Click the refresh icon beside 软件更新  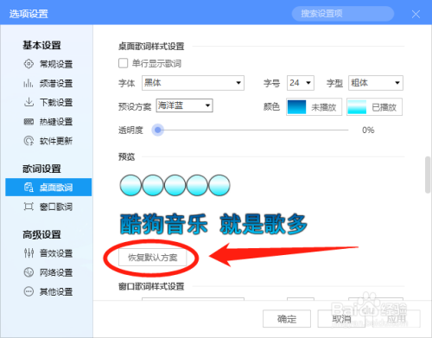(29, 141)
